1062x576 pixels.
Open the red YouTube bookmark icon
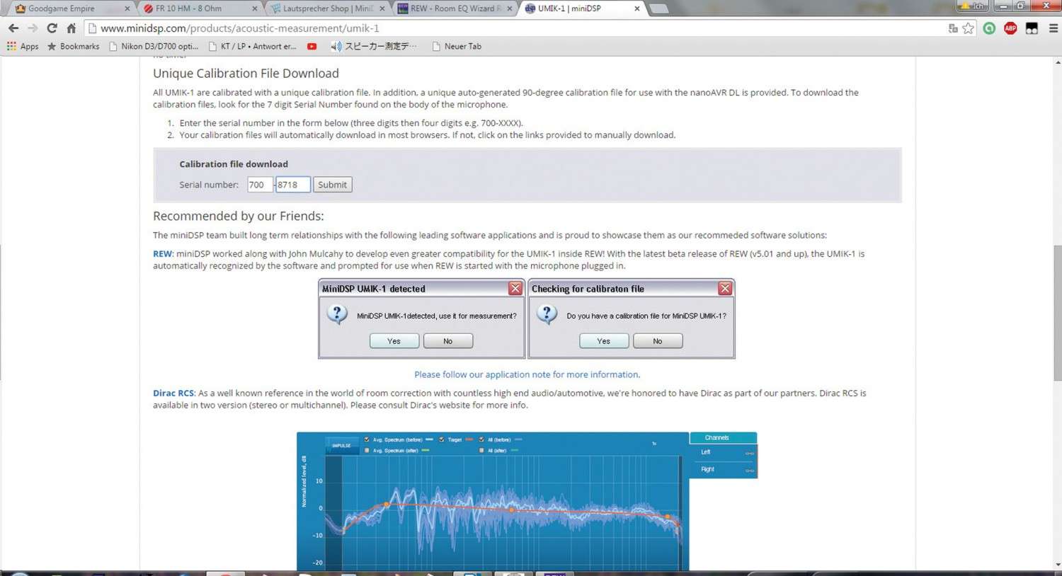click(x=312, y=46)
